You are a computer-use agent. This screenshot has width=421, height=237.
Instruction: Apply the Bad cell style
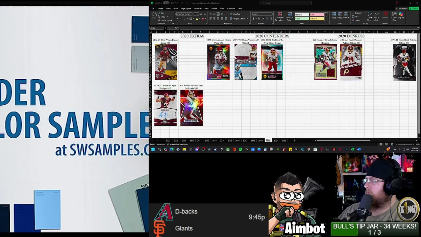[x=317, y=15]
